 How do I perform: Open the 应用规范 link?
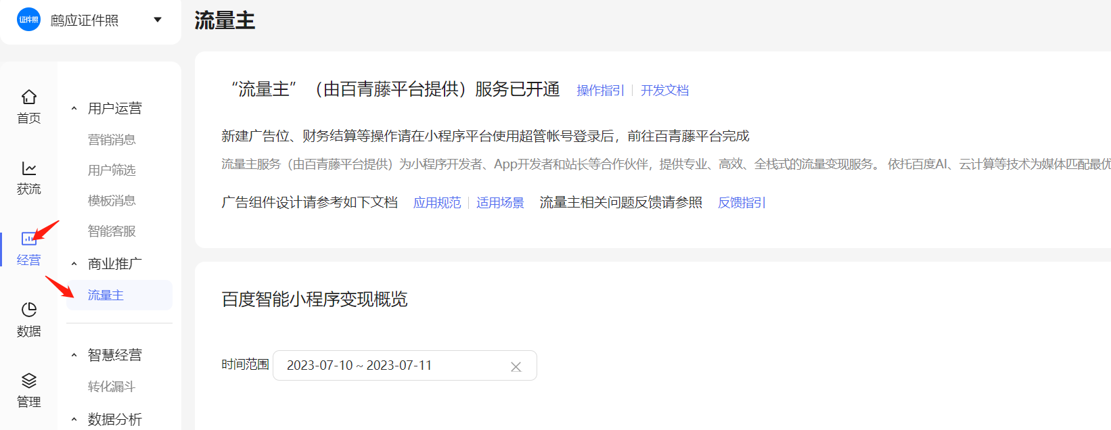click(x=437, y=202)
